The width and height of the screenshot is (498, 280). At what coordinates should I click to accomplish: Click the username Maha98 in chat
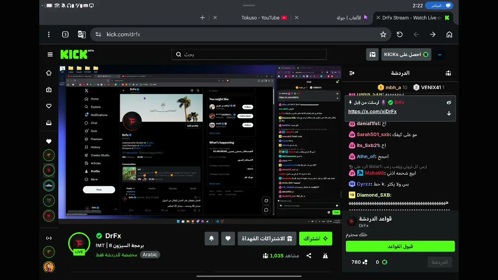coord(374,173)
